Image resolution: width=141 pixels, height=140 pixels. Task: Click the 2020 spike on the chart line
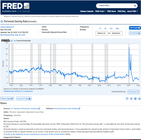pyautogui.click(x=129, y=48)
